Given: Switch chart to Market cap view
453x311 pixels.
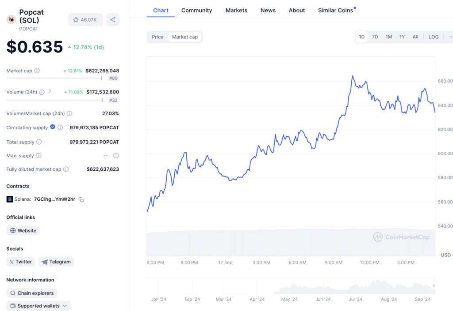Looking at the screenshot, I should pos(185,37).
